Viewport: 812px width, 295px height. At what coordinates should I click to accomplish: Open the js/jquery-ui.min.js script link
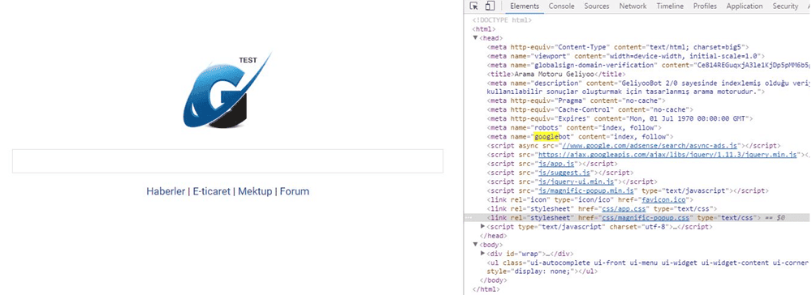click(x=577, y=182)
